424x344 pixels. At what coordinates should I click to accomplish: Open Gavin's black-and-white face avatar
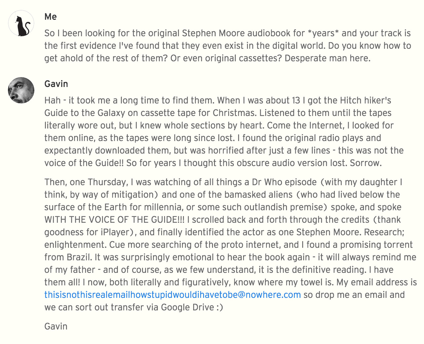pos(21,90)
